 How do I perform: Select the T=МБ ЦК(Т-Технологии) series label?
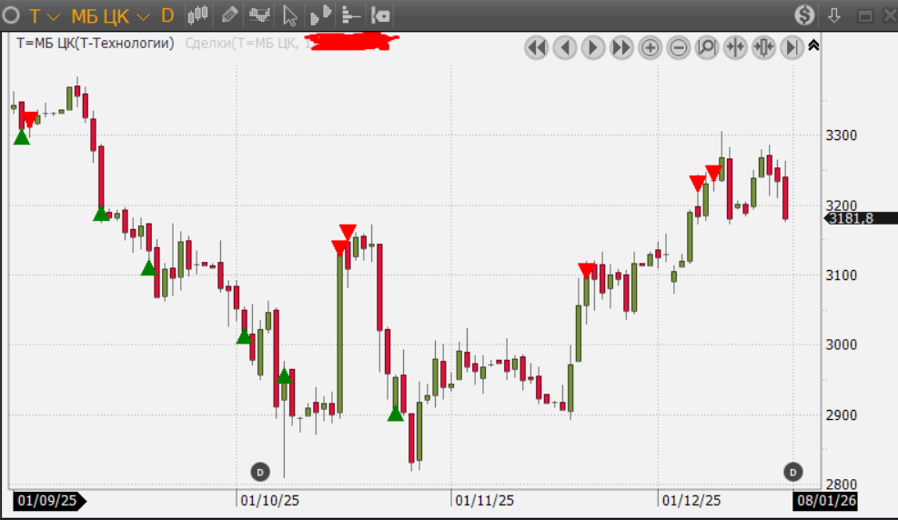pos(96,43)
